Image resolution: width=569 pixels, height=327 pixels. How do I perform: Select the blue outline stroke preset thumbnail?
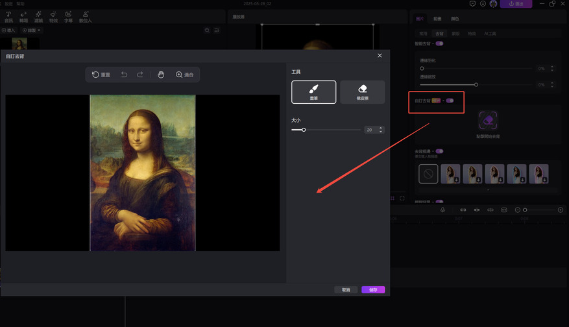click(516, 174)
